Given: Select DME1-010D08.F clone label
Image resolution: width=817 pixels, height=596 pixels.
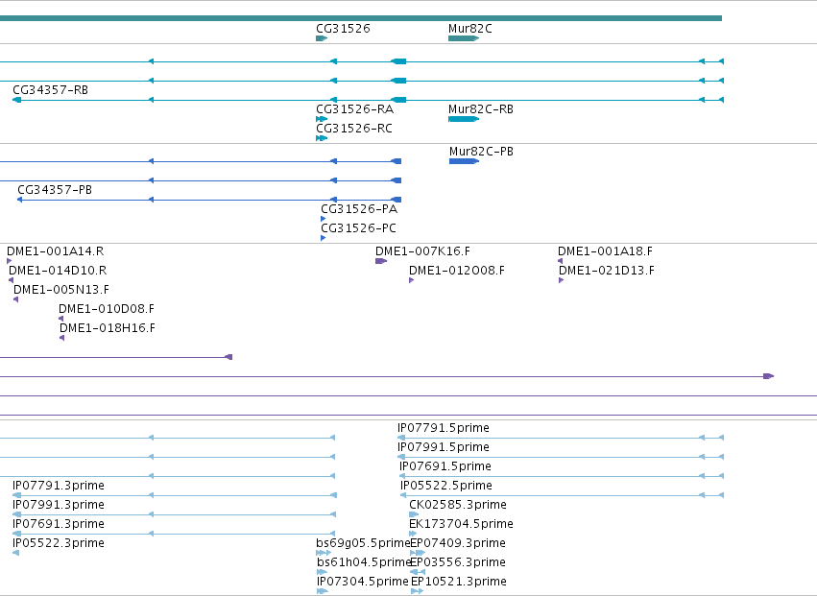Looking at the screenshot, I should pyautogui.click(x=107, y=309).
